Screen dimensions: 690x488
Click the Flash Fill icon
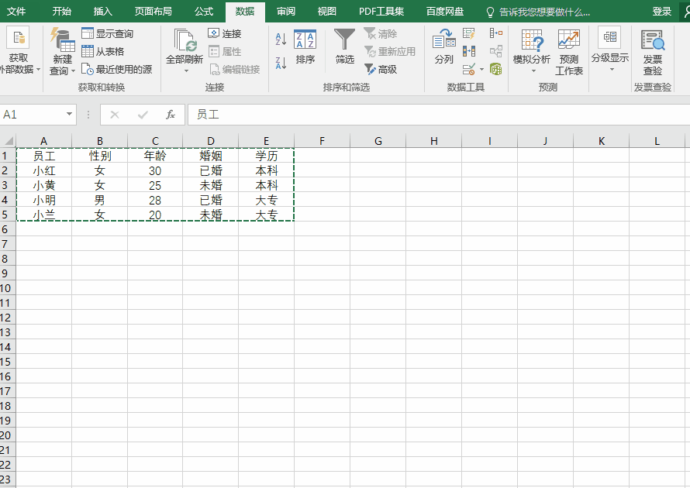click(x=468, y=33)
